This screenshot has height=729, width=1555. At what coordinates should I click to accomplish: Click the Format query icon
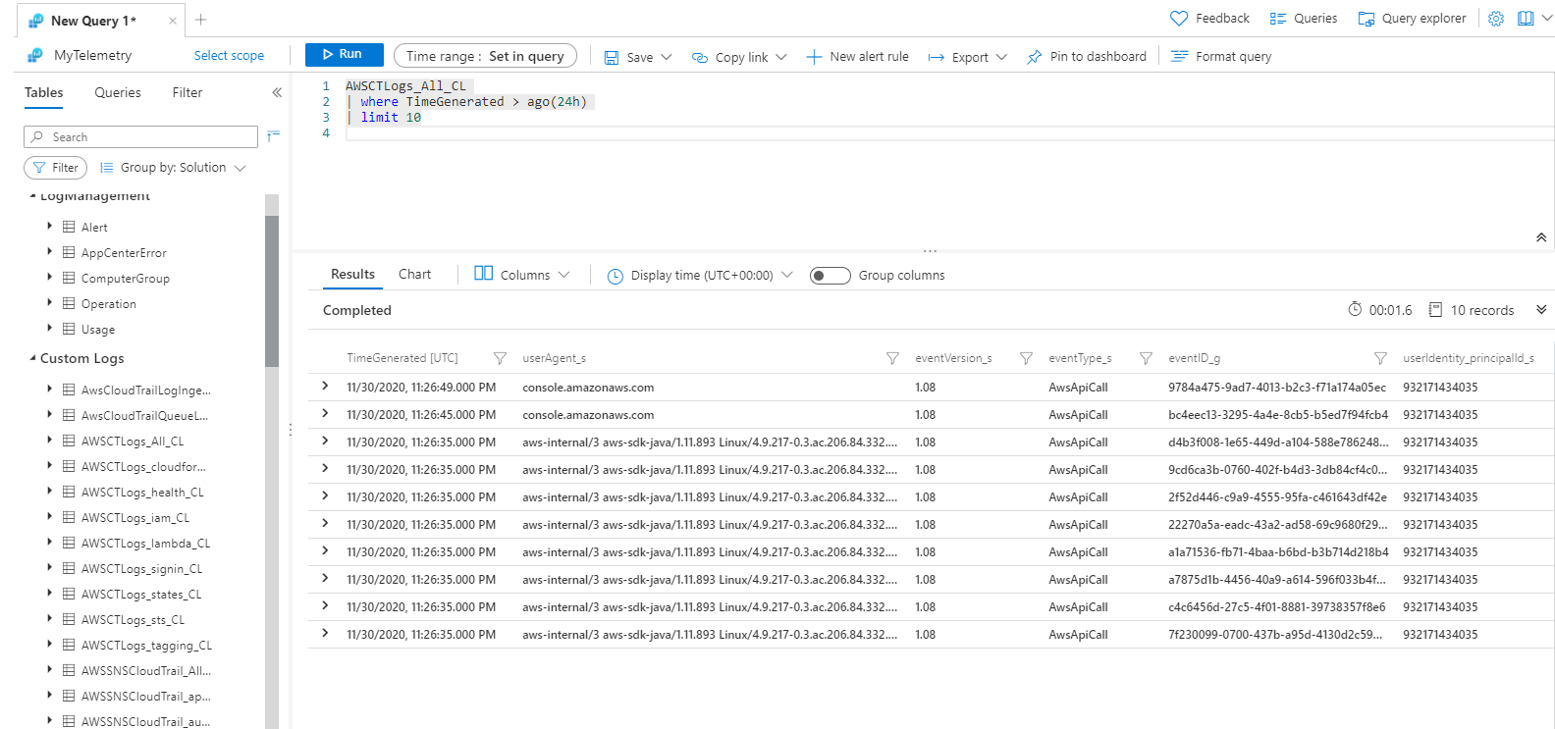click(1180, 57)
